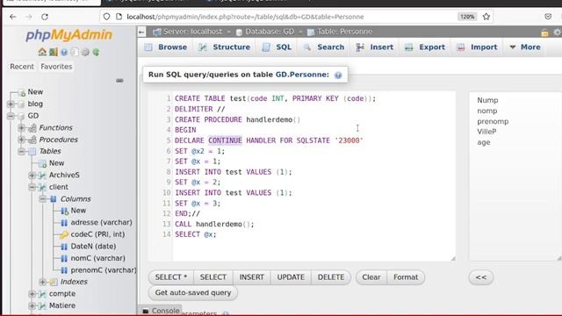
Task: Go to the Search tab
Action: pos(324,47)
